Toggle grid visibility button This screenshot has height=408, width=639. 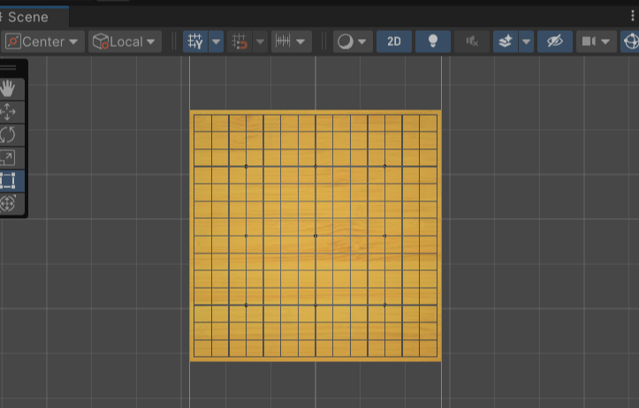[195, 42]
